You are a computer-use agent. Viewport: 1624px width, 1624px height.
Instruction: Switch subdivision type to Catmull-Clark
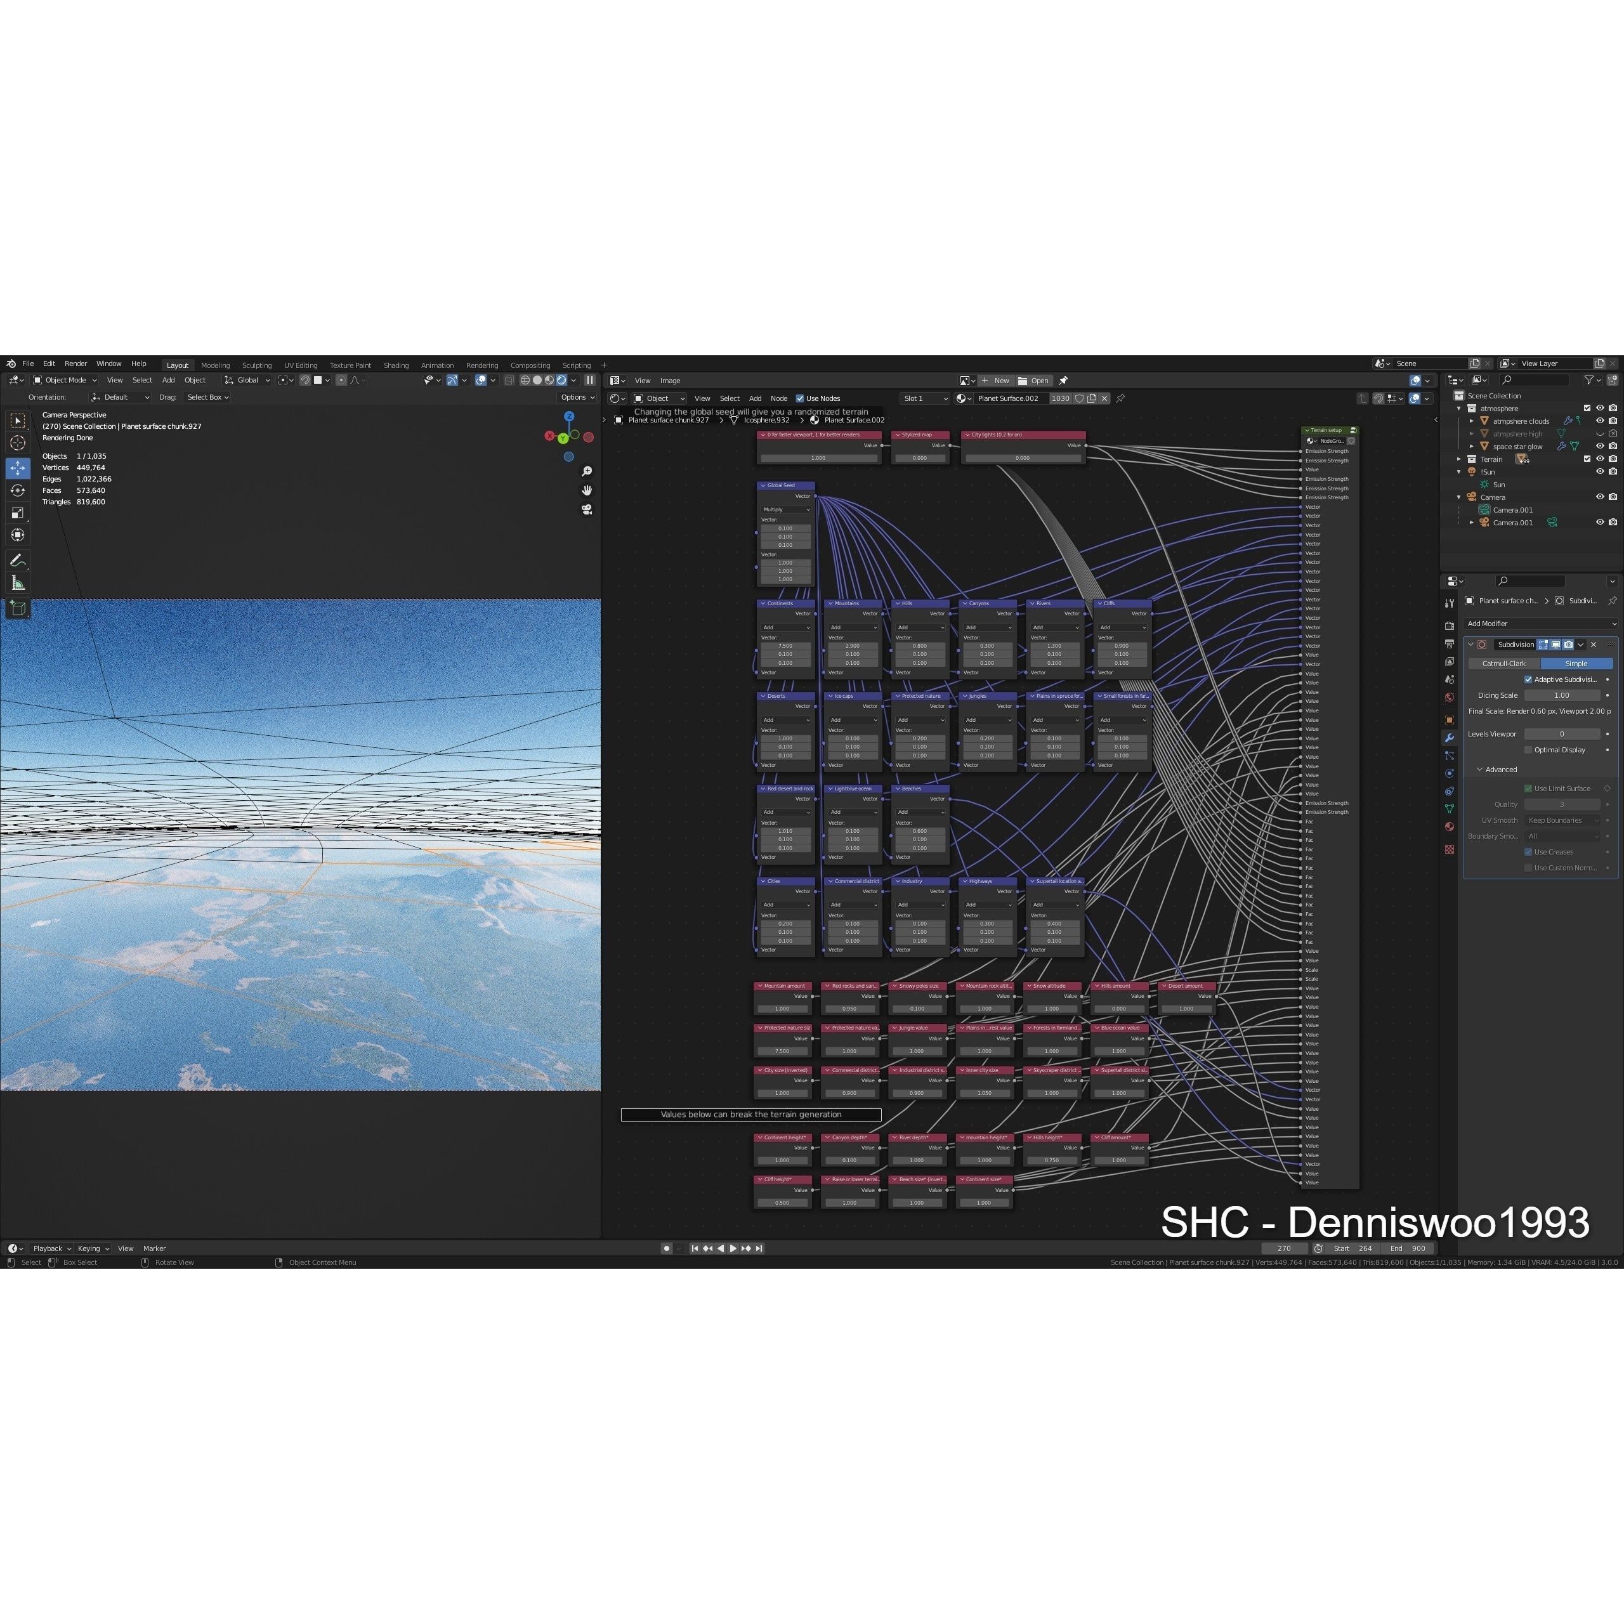coord(1504,663)
